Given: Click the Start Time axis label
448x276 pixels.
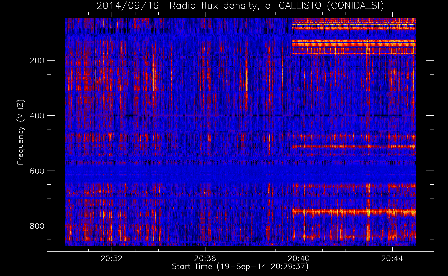Looking at the screenshot, I should (240, 267).
